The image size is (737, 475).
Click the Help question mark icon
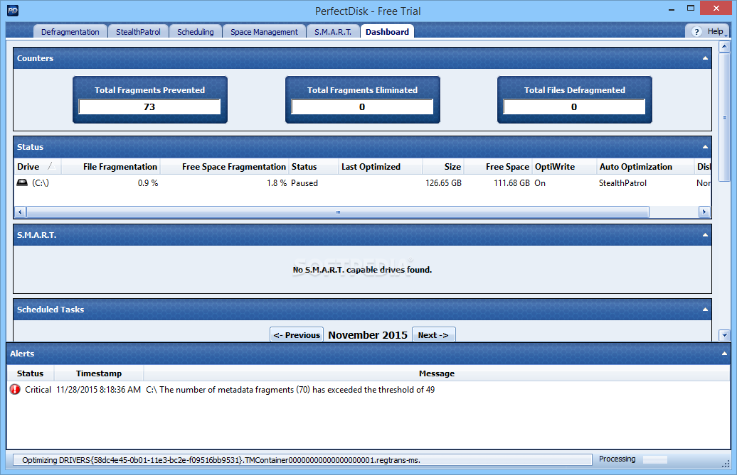click(696, 32)
